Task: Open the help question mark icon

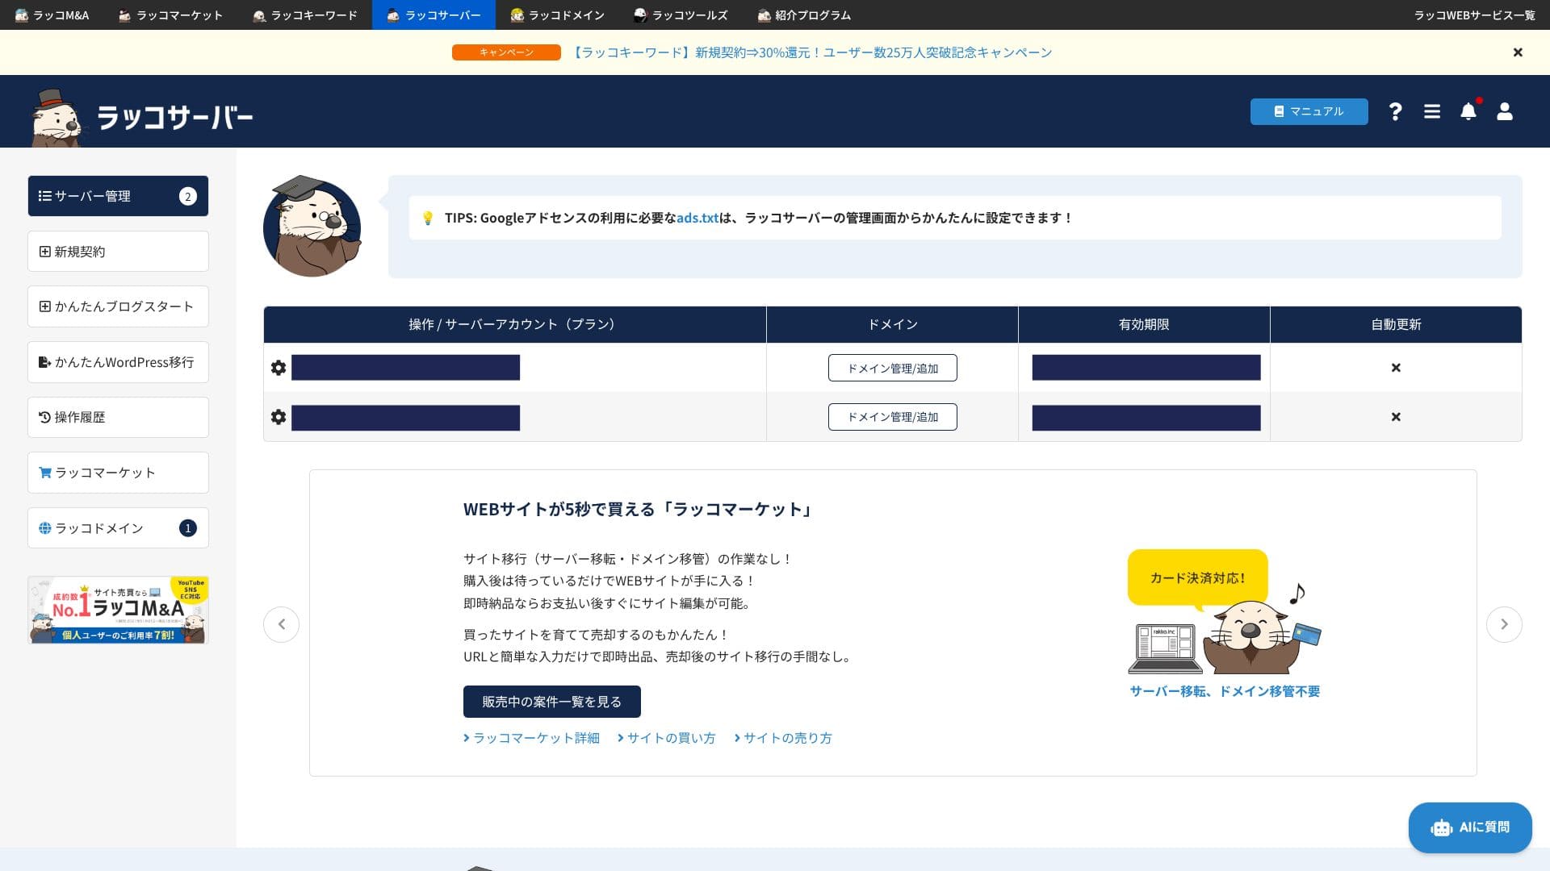Action: [x=1395, y=111]
